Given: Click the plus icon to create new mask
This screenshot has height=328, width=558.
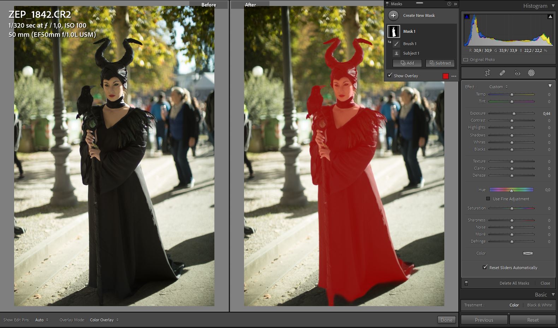Looking at the screenshot, I should [393, 16].
